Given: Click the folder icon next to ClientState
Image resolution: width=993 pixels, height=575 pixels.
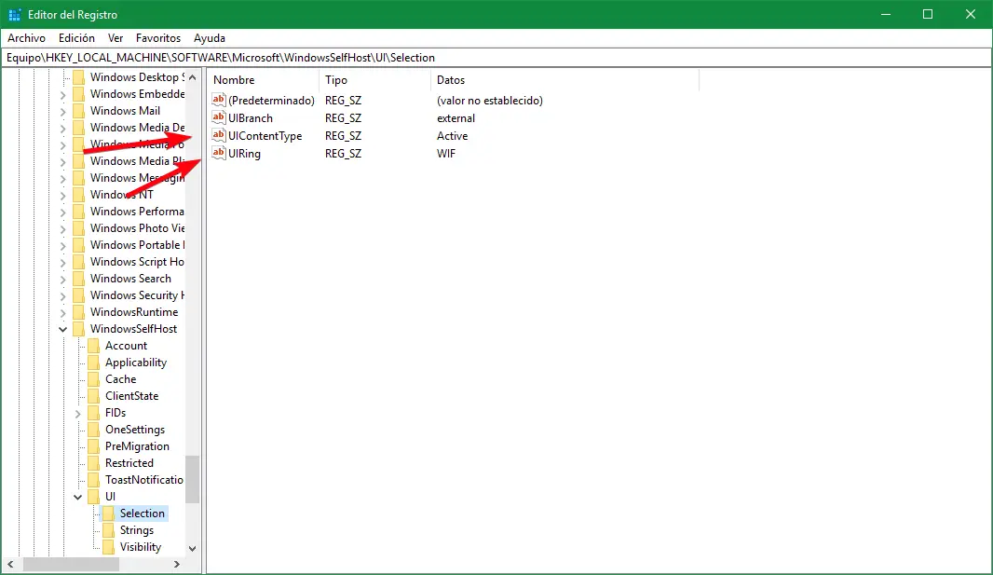Looking at the screenshot, I should [94, 396].
